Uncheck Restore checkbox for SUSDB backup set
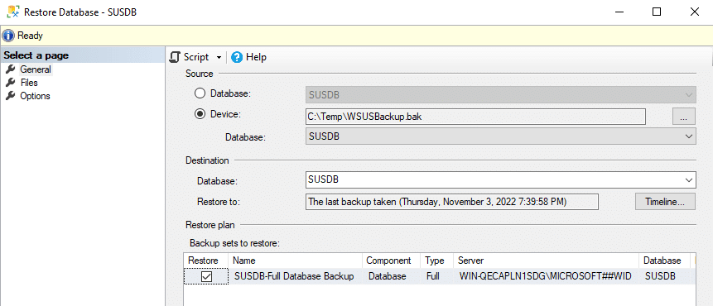Screen dimensions: 713x306 pyautogui.click(x=206, y=276)
